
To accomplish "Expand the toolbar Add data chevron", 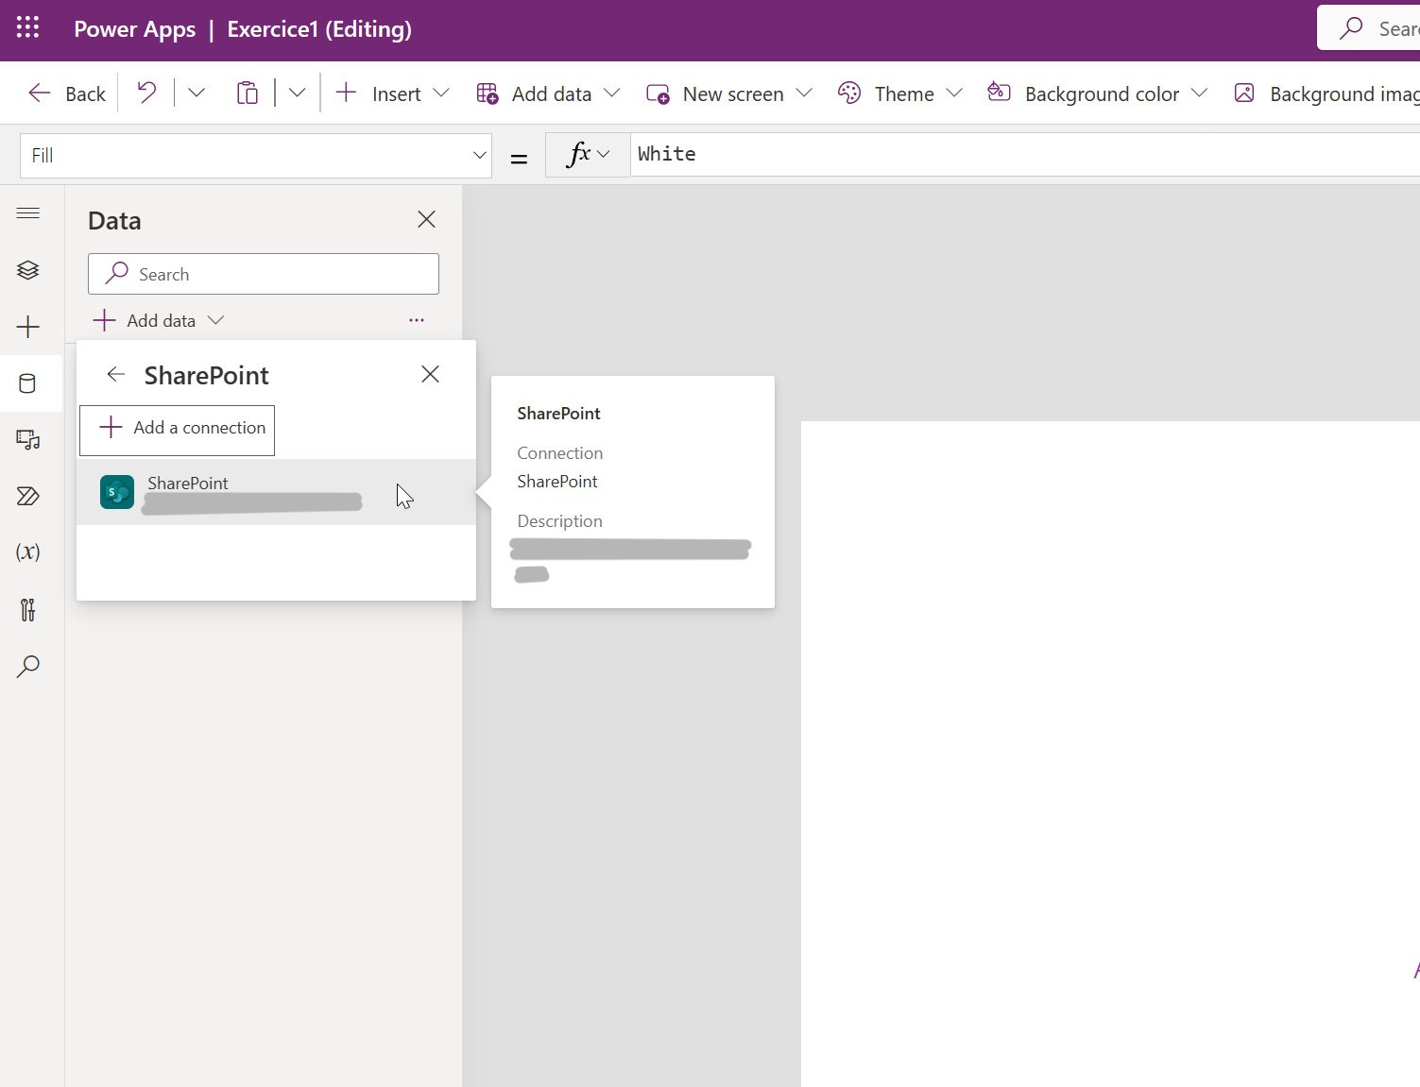I will tap(611, 93).
